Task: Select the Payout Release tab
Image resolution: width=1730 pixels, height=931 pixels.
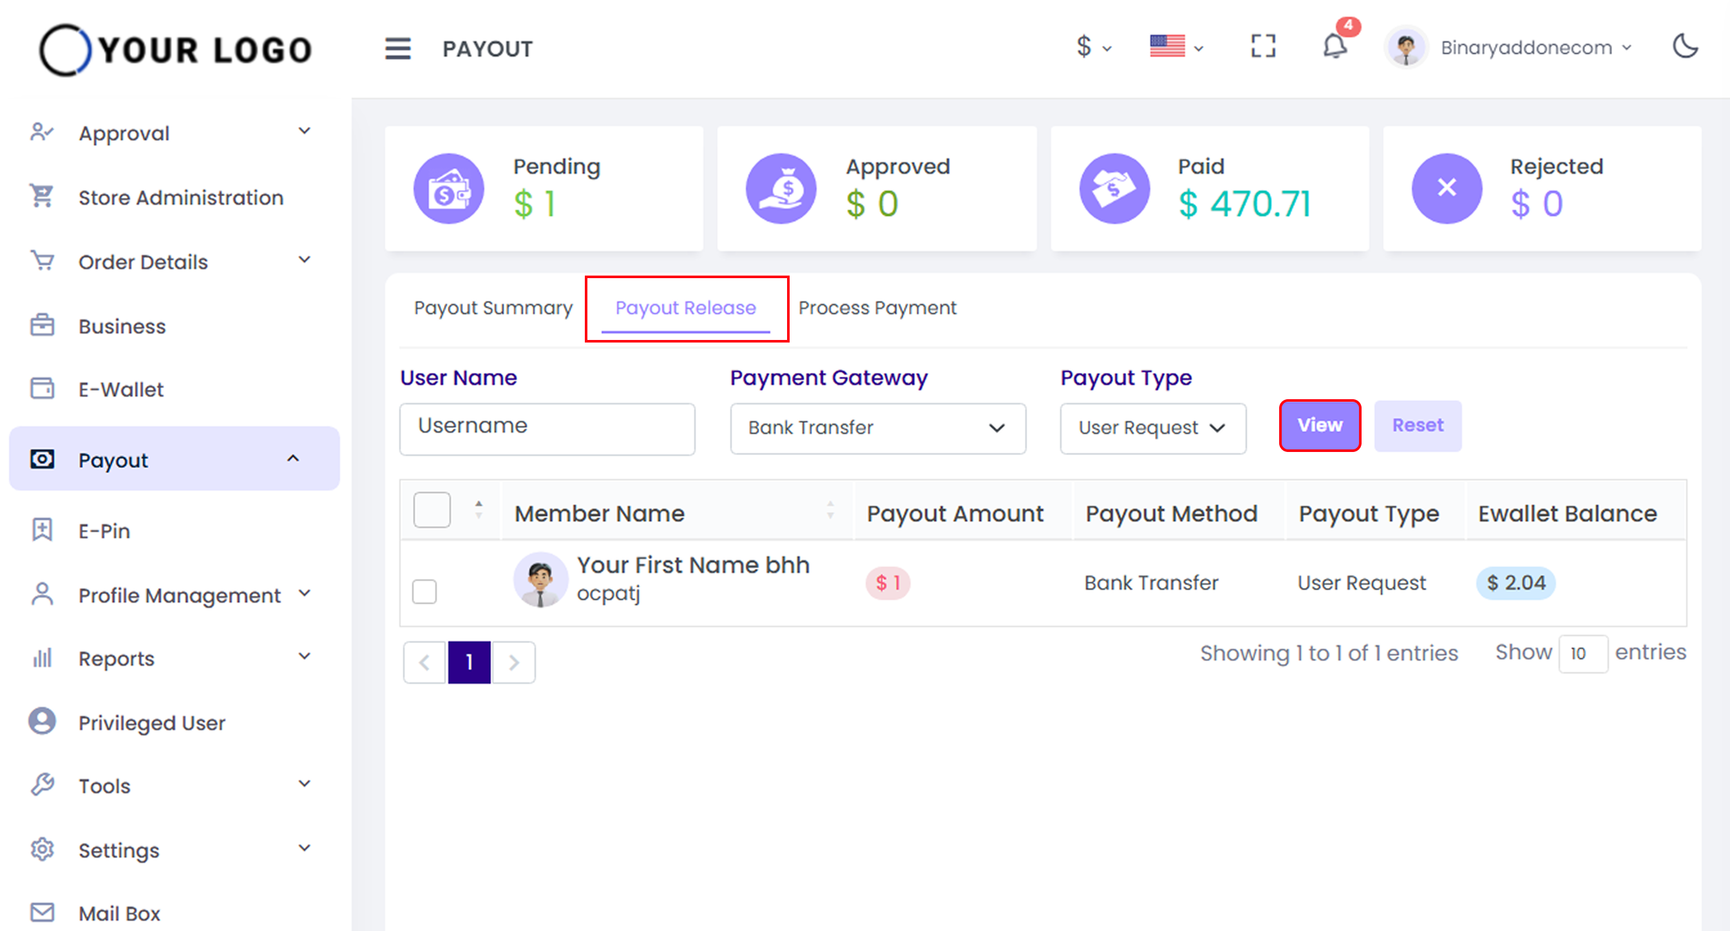Action: [x=685, y=308]
